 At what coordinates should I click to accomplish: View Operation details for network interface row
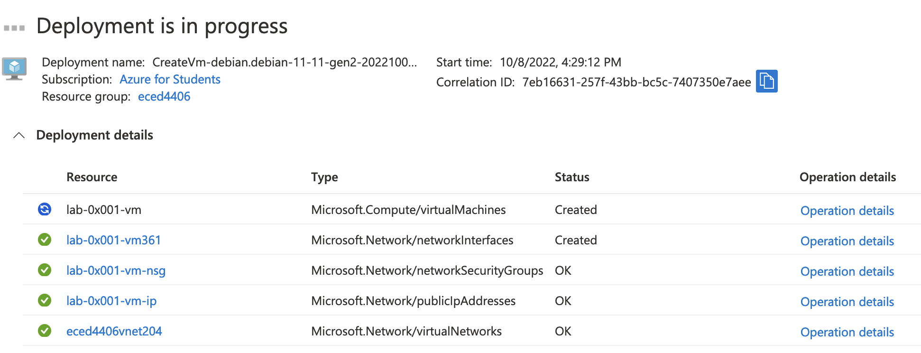(847, 241)
